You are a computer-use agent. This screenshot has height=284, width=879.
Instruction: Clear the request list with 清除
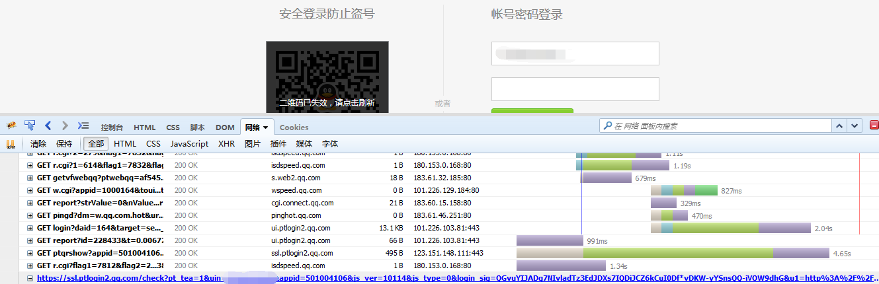(x=38, y=143)
